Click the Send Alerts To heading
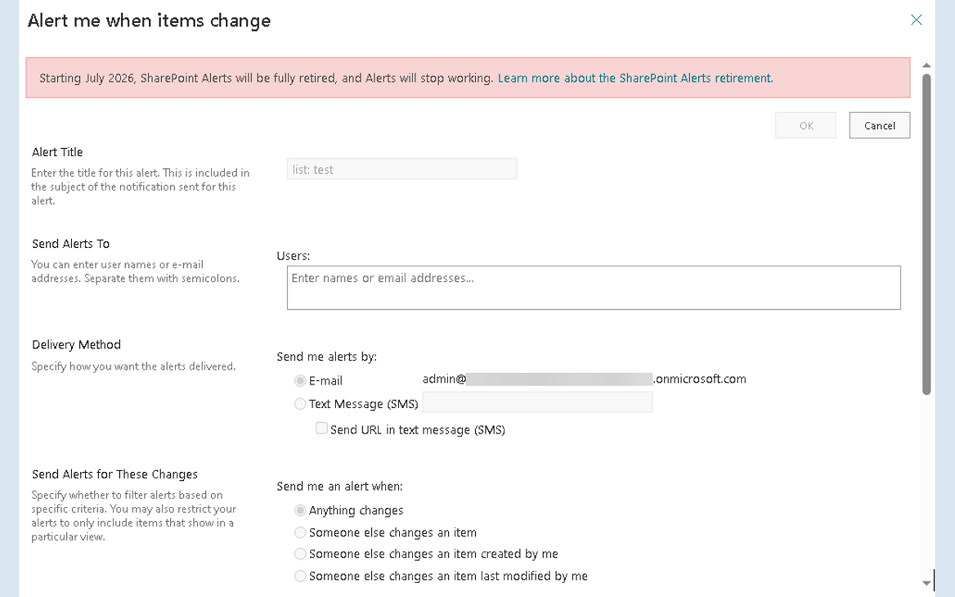The image size is (955, 597). click(x=71, y=244)
